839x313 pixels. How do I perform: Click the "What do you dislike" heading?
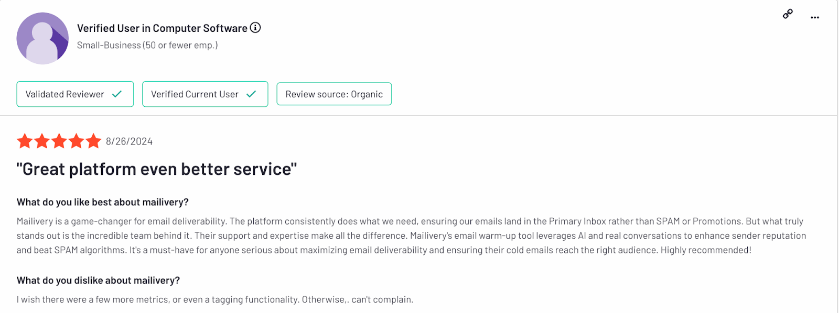point(98,281)
